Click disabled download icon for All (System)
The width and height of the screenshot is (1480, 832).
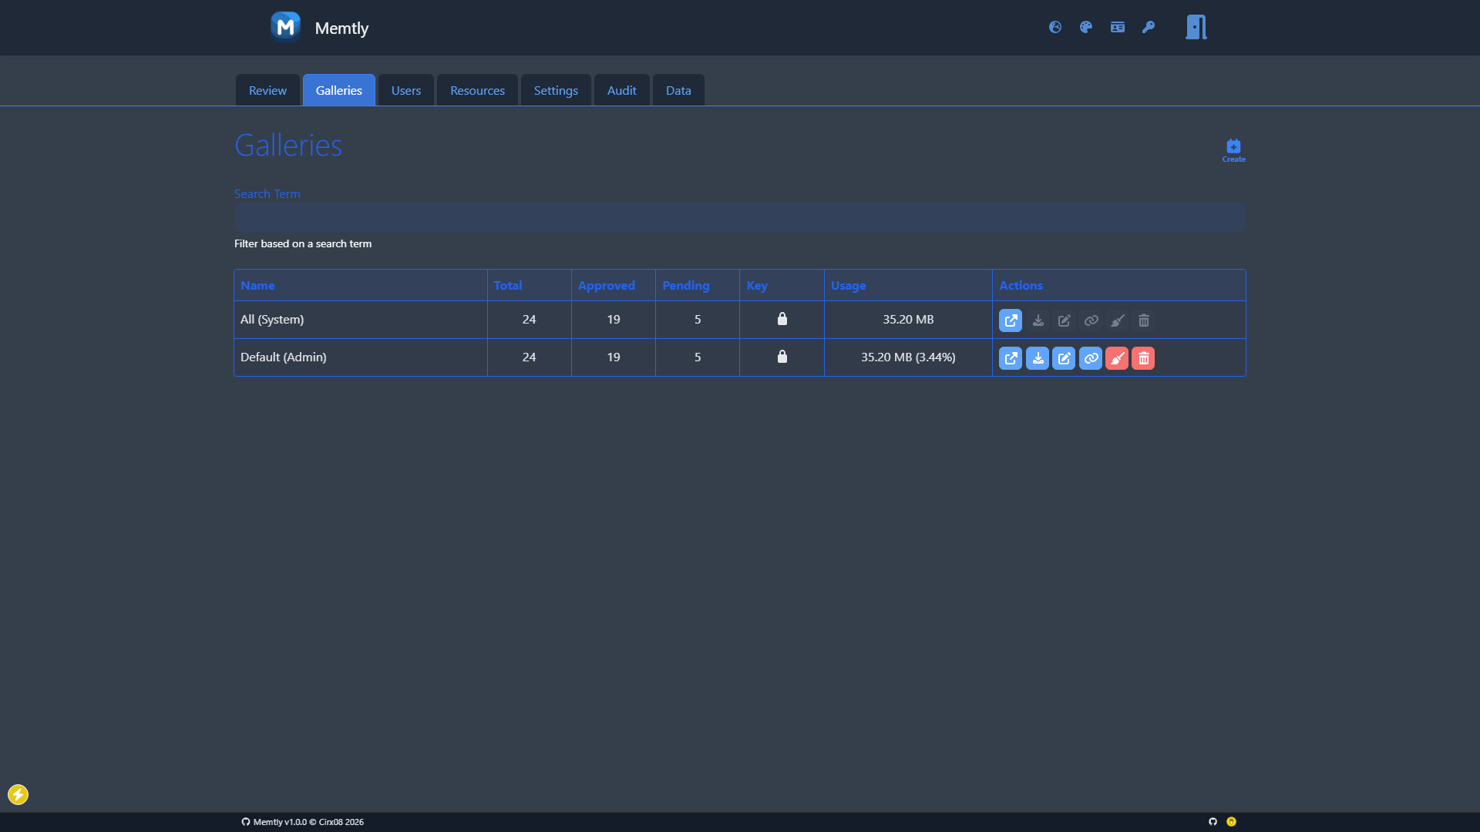(1038, 320)
